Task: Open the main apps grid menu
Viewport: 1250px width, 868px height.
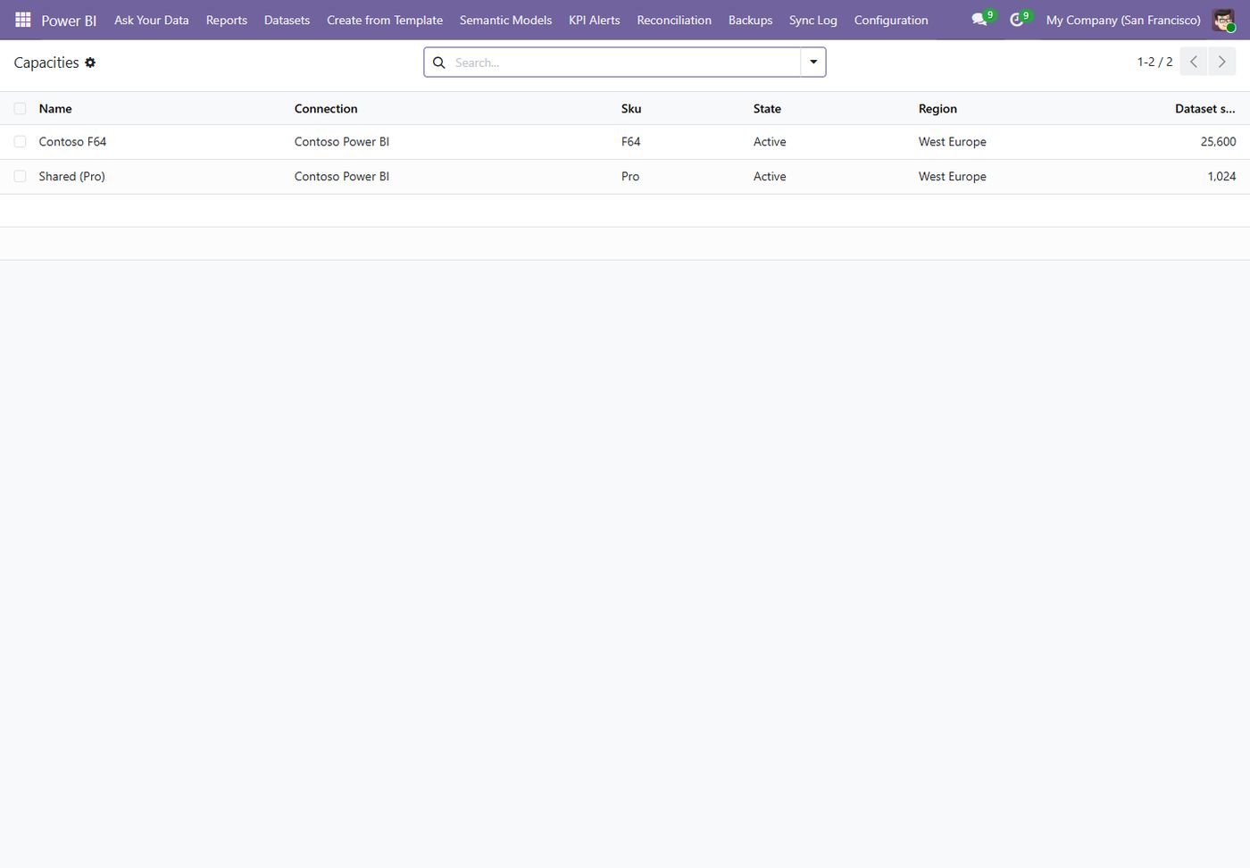Action: pos(23,20)
